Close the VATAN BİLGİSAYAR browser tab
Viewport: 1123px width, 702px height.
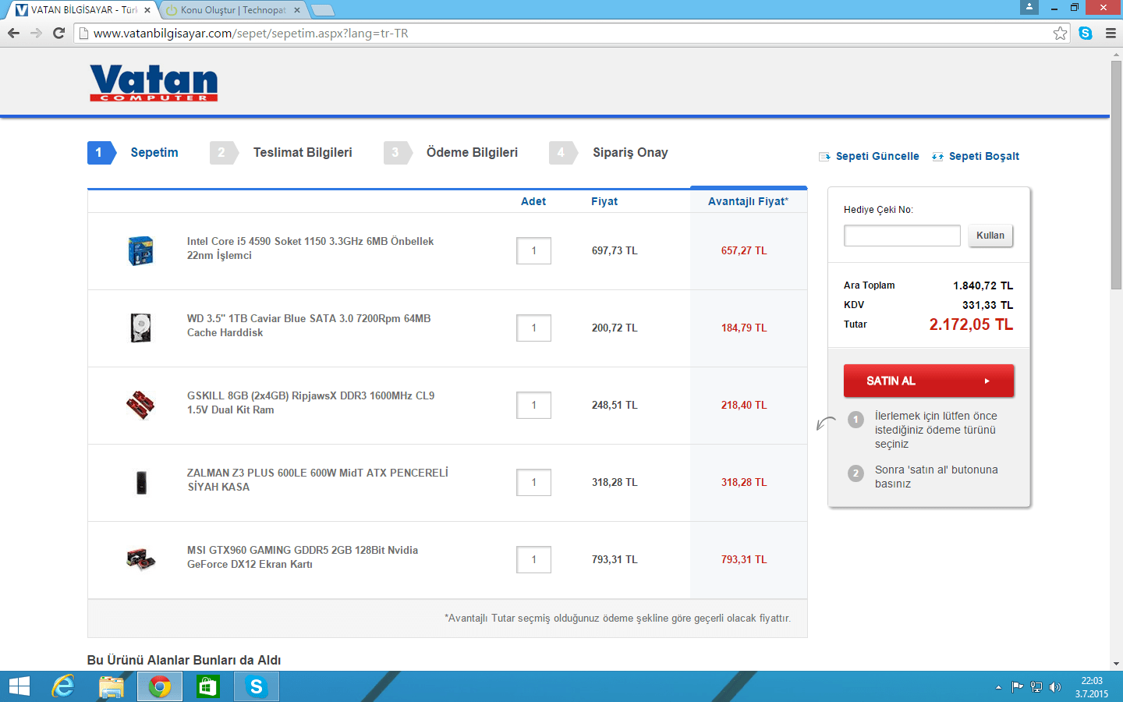coord(147,10)
